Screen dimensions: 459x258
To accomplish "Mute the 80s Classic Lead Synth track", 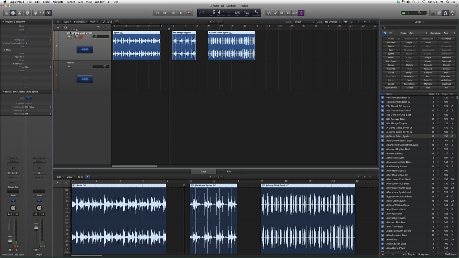I will (69, 37).
